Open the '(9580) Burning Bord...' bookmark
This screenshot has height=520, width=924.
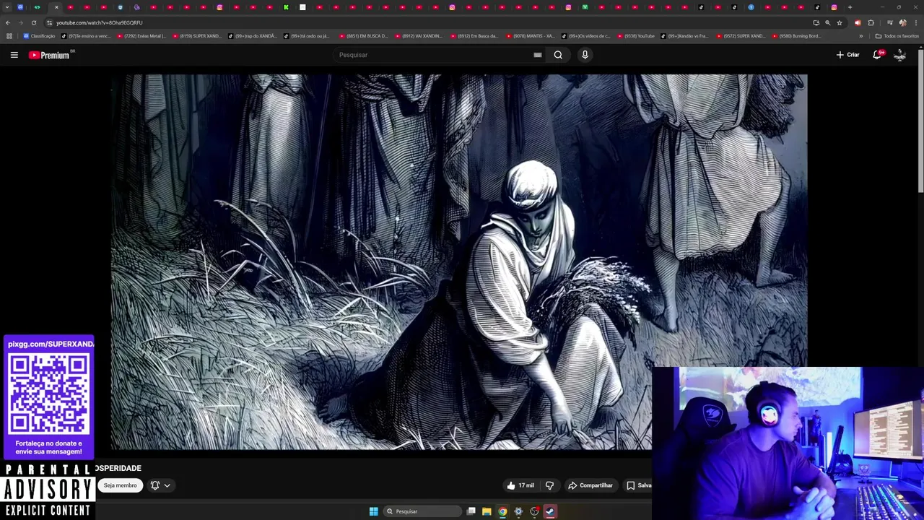tap(796, 36)
